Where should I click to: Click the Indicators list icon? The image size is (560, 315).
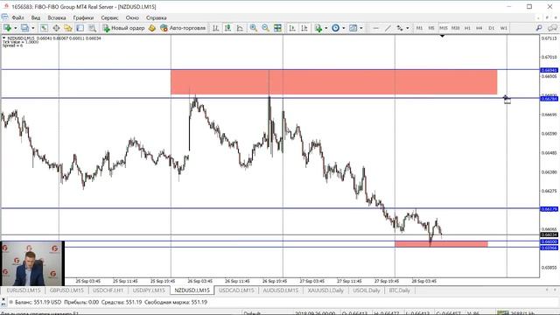[318, 28]
